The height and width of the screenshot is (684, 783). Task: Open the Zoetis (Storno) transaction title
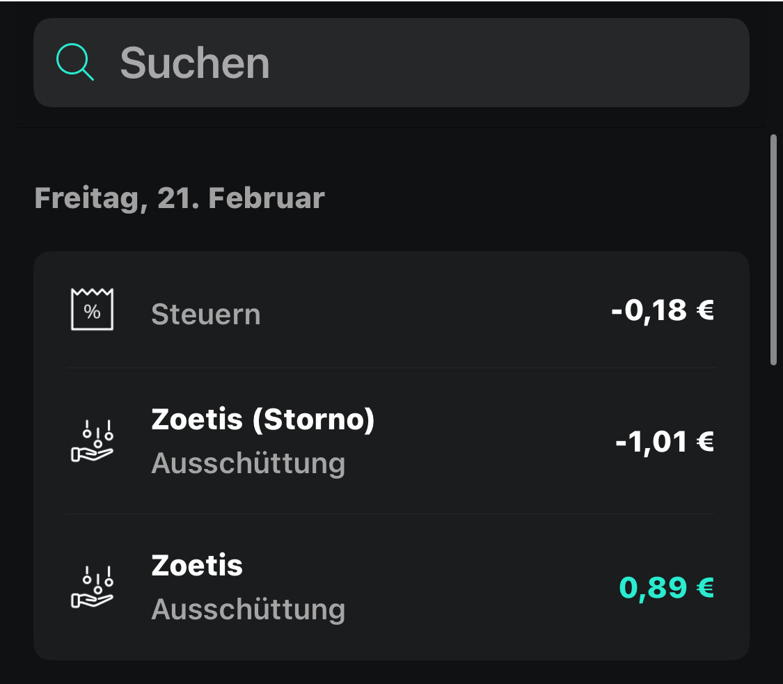pos(262,420)
